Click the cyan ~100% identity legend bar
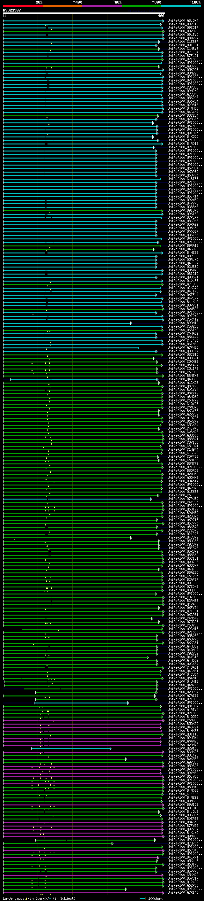Image resolution: width=204 pixels, height=901 pixels. (x=181, y=6)
